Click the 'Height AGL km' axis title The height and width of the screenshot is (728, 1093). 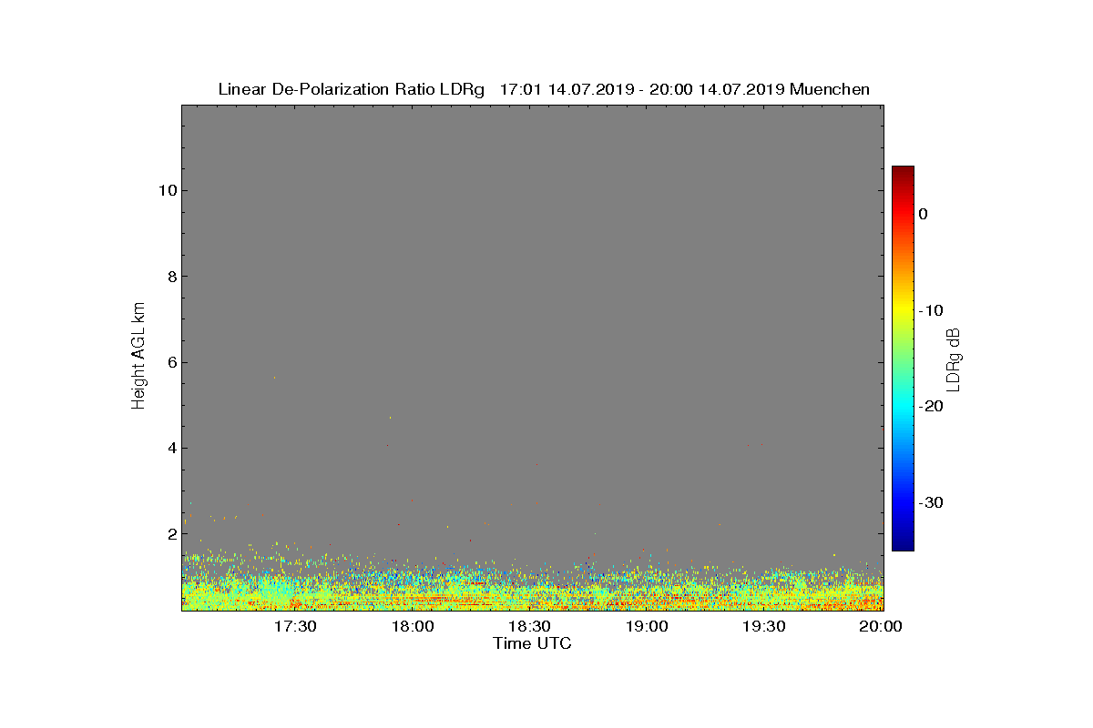[x=138, y=357]
